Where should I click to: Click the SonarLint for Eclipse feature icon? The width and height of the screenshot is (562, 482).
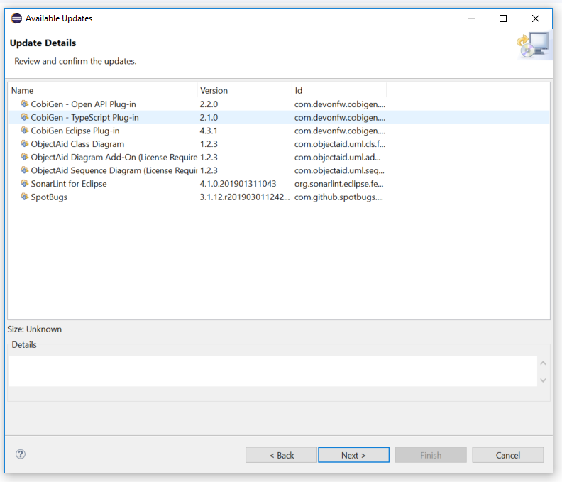[25, 184]
